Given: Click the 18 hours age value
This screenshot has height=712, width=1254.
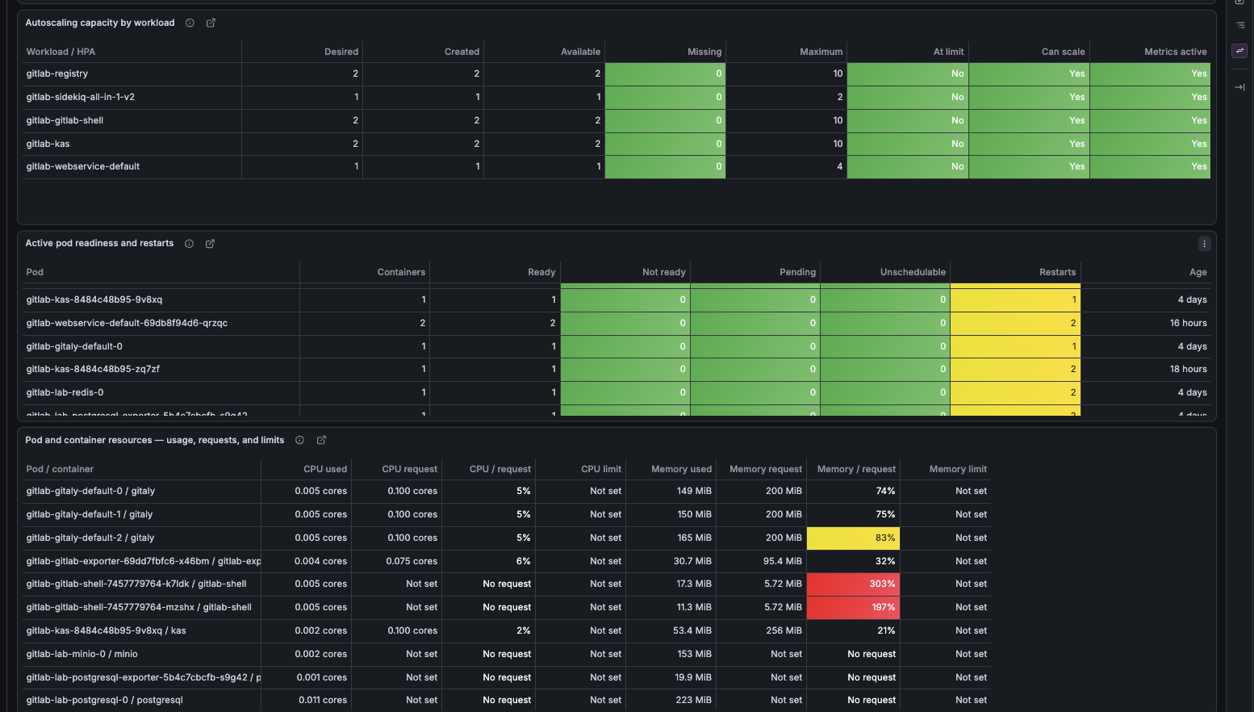Looking at the screenshot, I should 1189,369.
